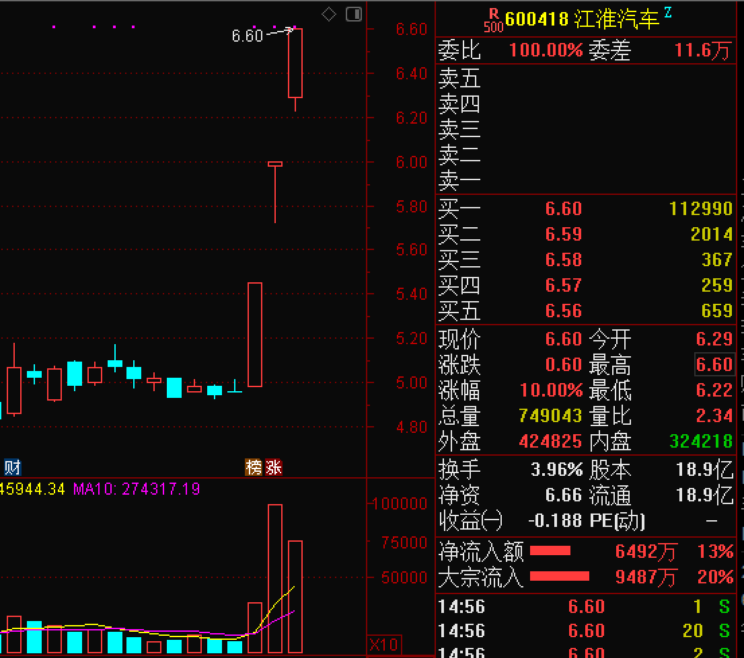
Task: Click 现价 value 6.60
Action: pyautogui.click(x=563, y=339)
